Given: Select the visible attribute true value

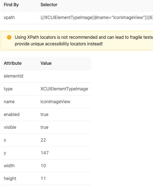Looking at the screenshot, I should 44,127.
